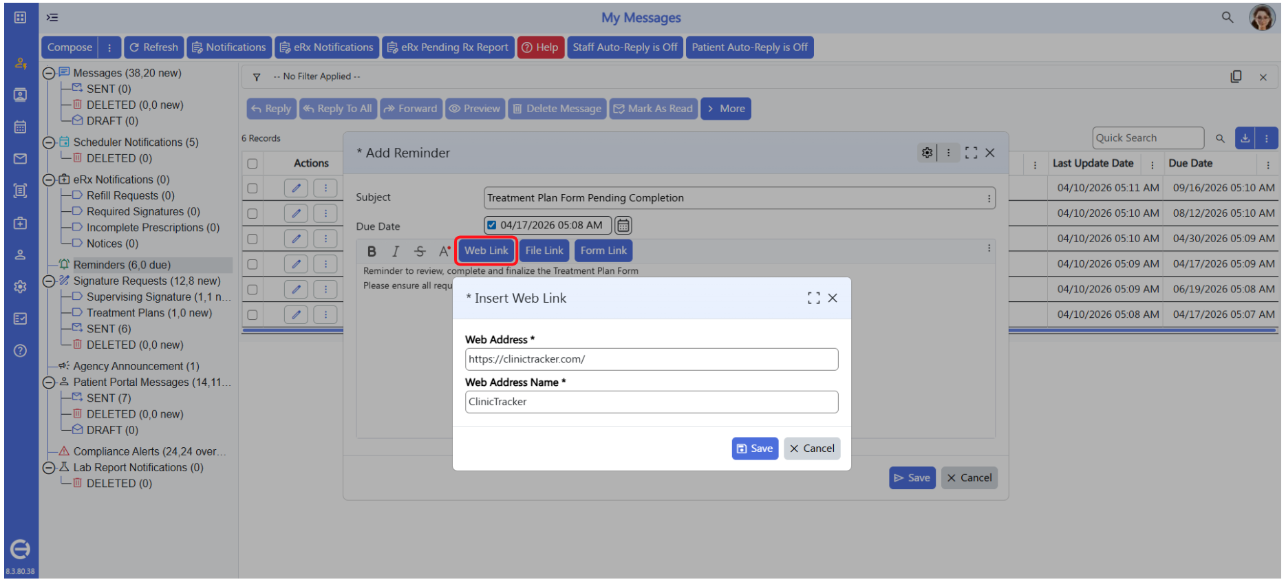Open the help question mark in left sidebar
This screenshot has width=1286, height=582.
coord(20,351)
